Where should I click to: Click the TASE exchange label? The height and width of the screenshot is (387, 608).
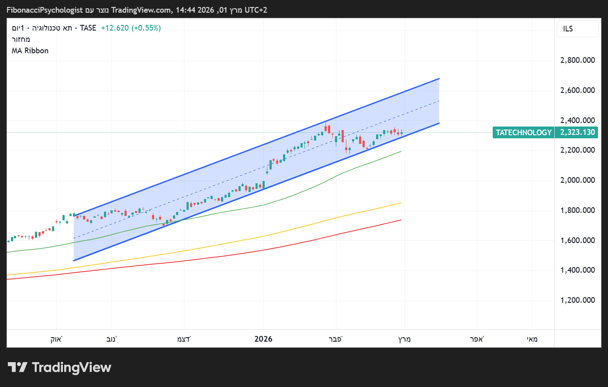tap(88, 28)
